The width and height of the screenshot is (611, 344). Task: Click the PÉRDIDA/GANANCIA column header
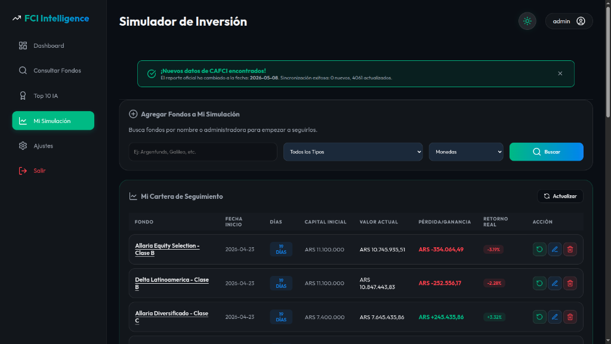point(445,222)
